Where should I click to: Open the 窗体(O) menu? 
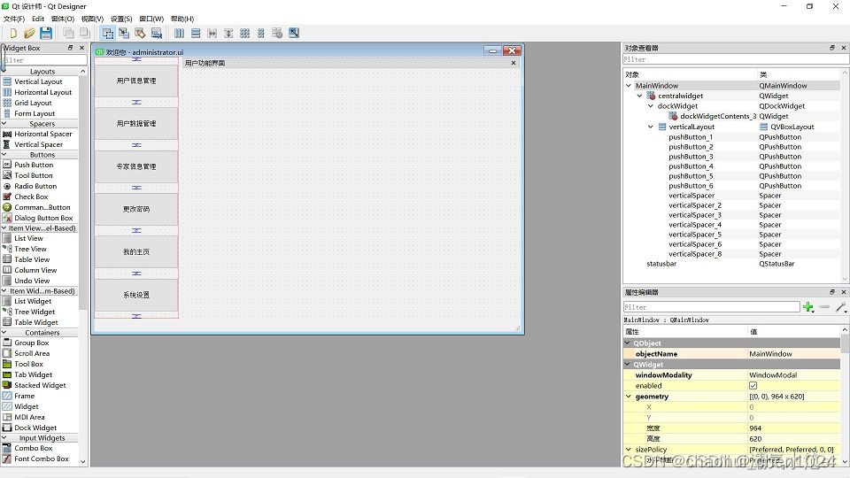tap(62, 19)
